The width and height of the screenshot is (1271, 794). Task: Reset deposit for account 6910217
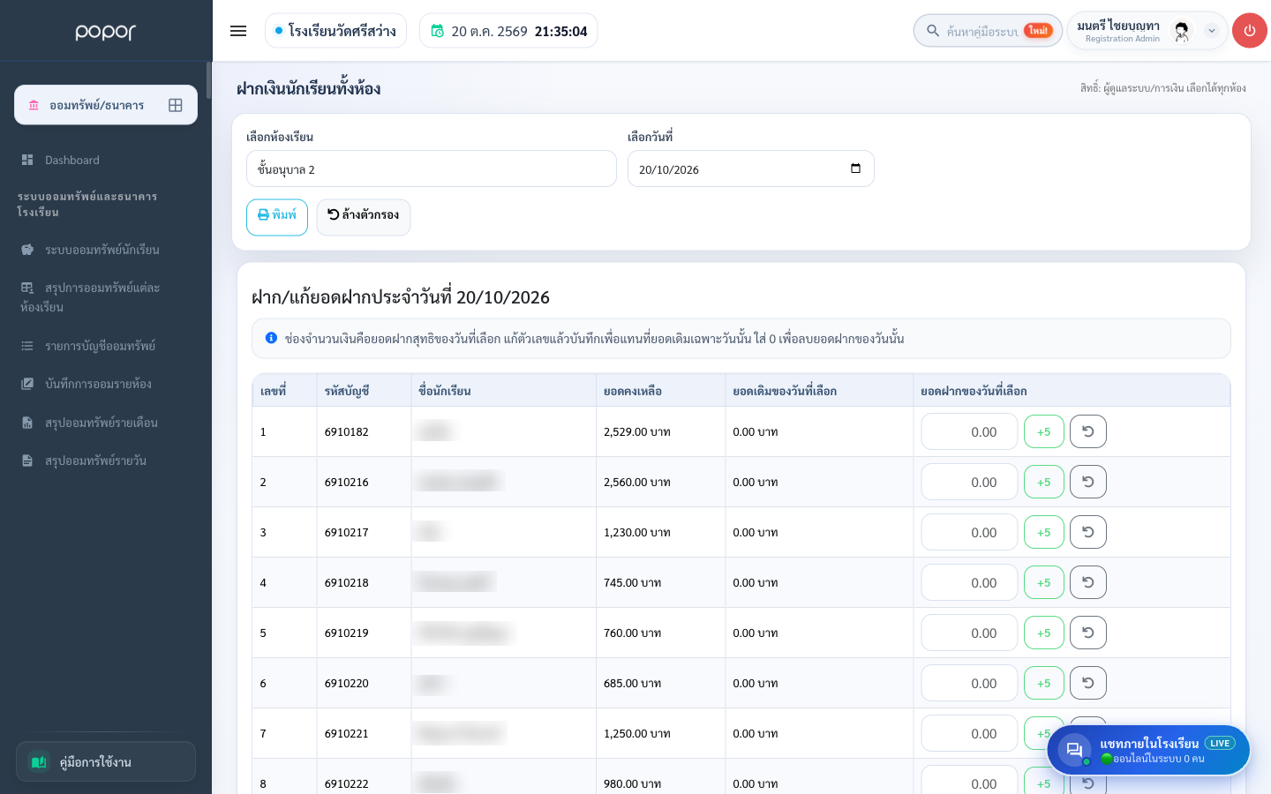1088,532
